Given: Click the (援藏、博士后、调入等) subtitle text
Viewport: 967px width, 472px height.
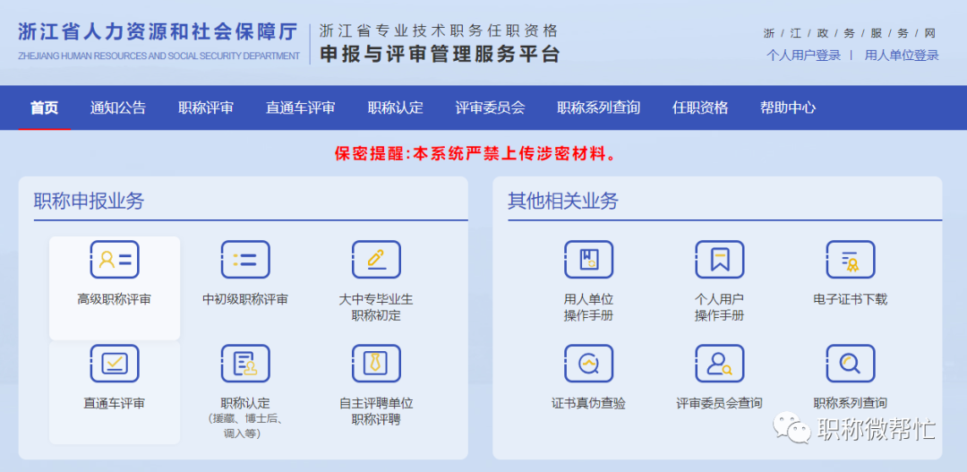Looking at the screenshot, I should (x=245, y=425).
